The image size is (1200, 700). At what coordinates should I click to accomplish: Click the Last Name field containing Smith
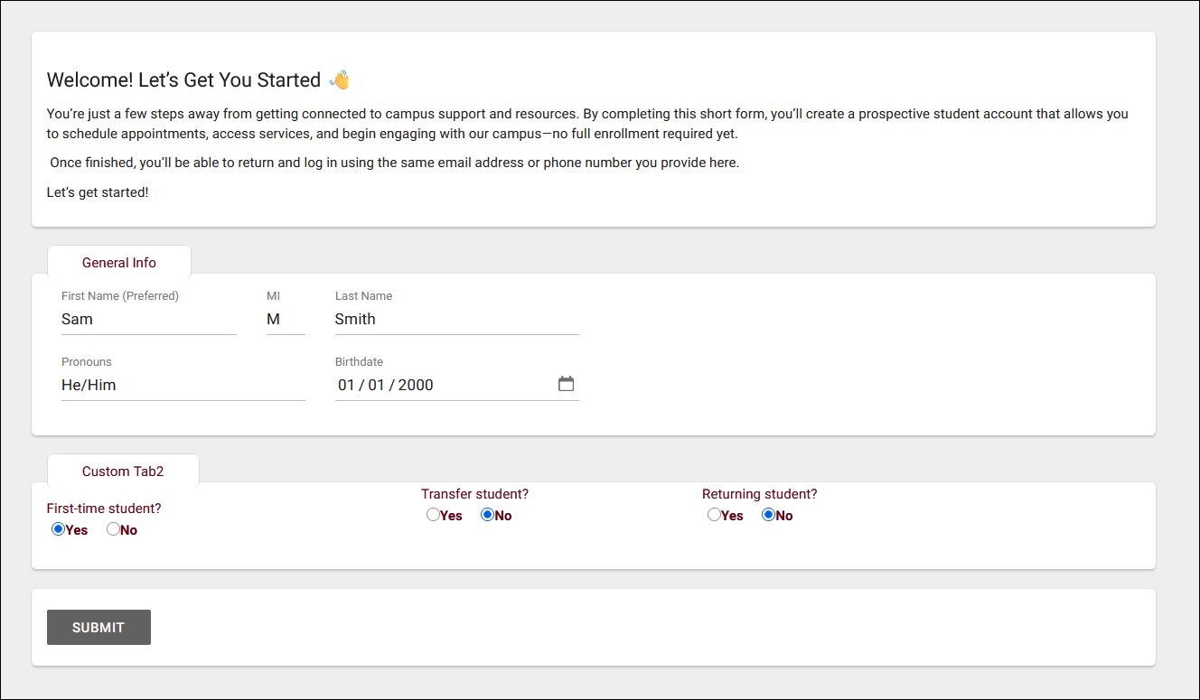[456, 319]
